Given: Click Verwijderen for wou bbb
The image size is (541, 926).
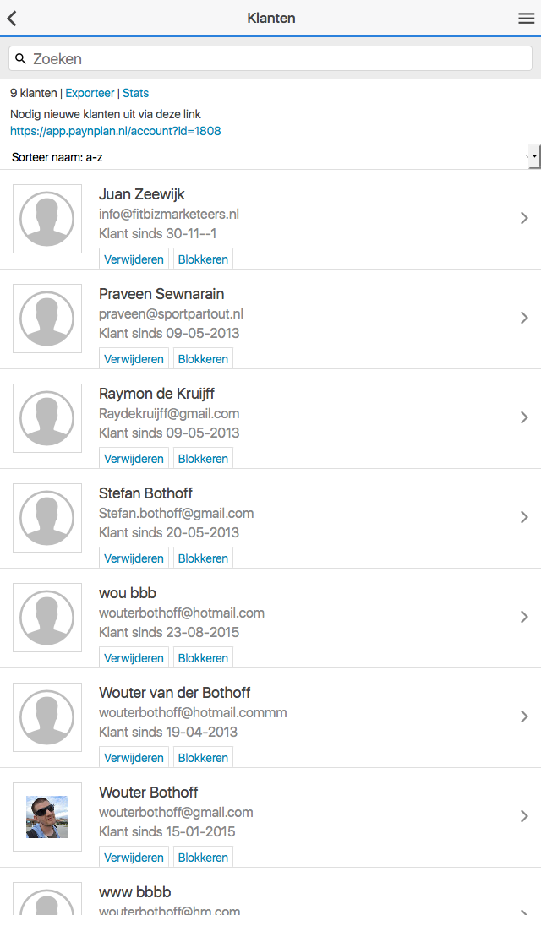Looking at the screenshot, I should tap(134, 658).
